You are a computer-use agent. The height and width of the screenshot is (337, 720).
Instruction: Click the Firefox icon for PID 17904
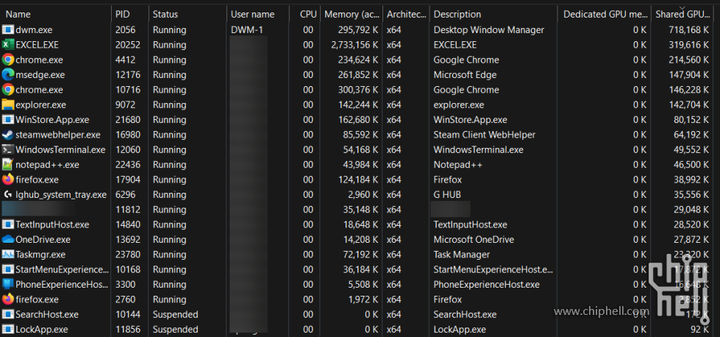pyautogui.click(x=8, y=180)
